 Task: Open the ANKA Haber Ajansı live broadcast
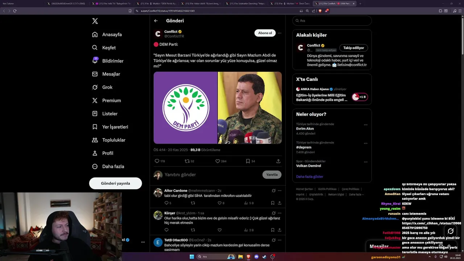pyautogui.click(x=332, y=94)
